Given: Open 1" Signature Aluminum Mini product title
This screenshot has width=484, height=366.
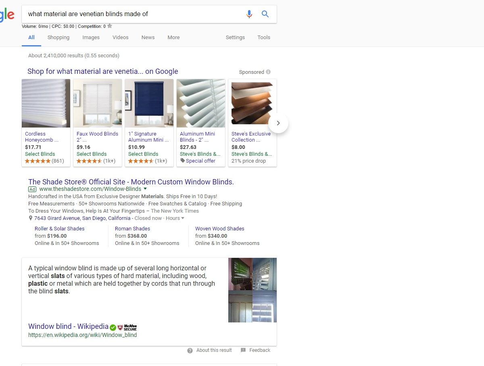Looking at the screenshot, I should click(x=148, y=137).
